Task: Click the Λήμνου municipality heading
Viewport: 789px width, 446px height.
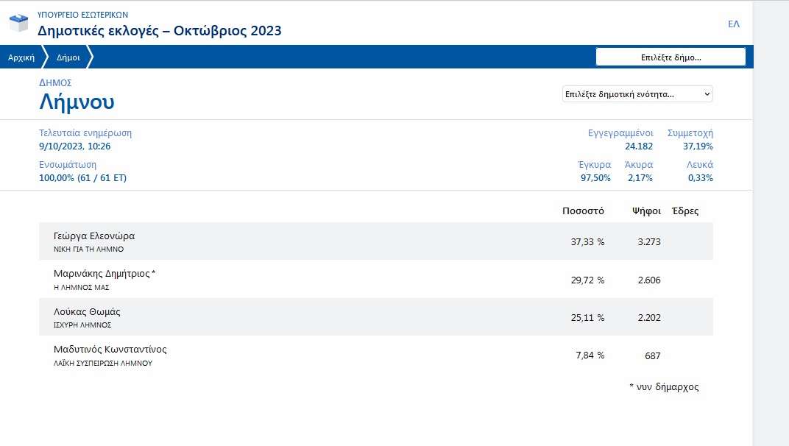Action: tap(77, 102)
